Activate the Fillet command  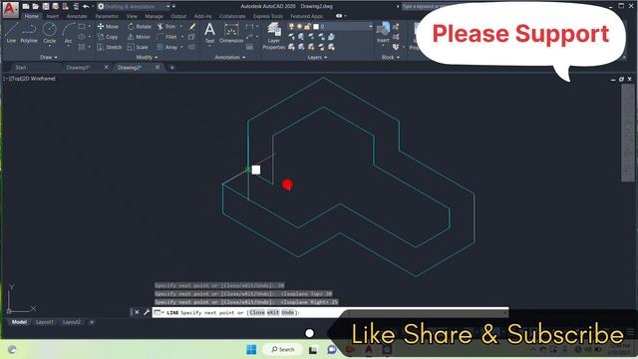pyautogui.click(x=167, y=37)
